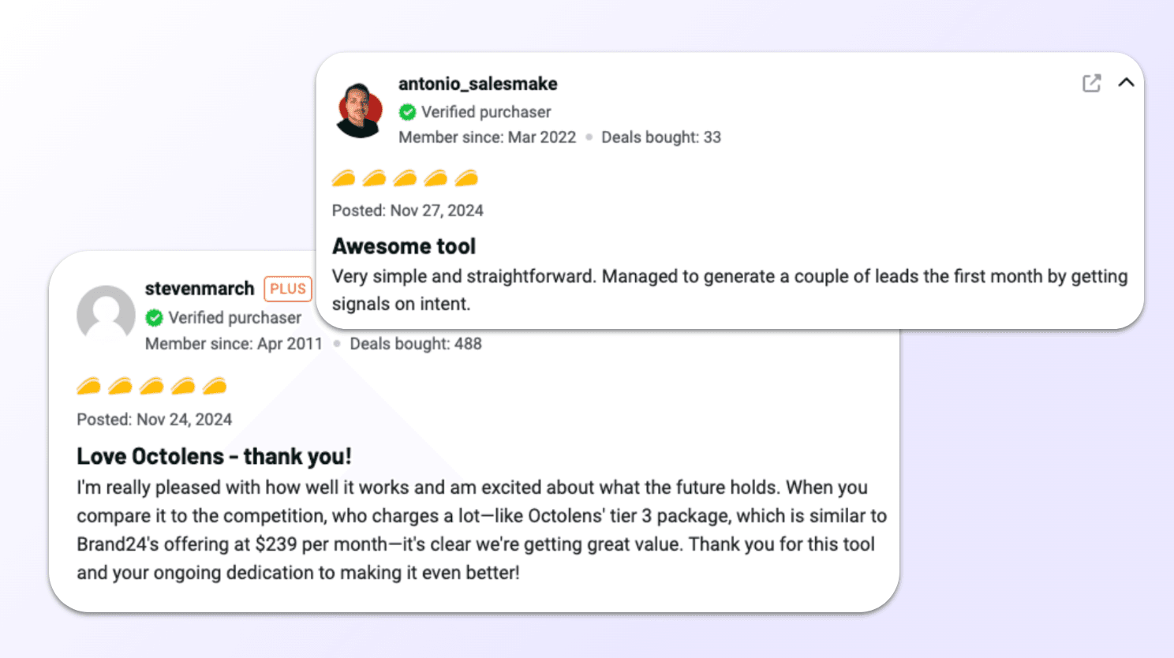Screen dimensions: 1174x658
Task: Select the PLUS badge next to stevenmarch
Action: tap(287, 289)
